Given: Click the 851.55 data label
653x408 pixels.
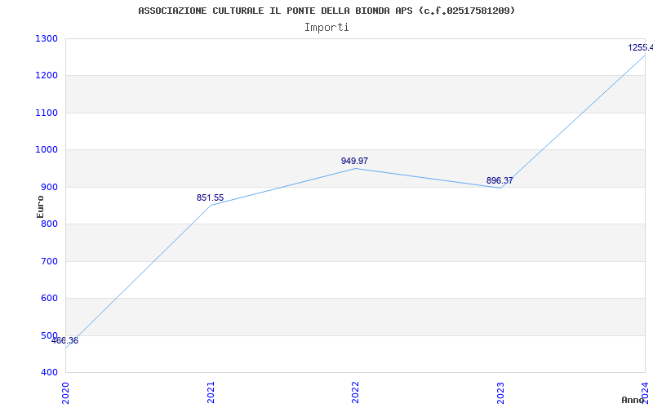Looking at the screenshot, I should point(210,197).
